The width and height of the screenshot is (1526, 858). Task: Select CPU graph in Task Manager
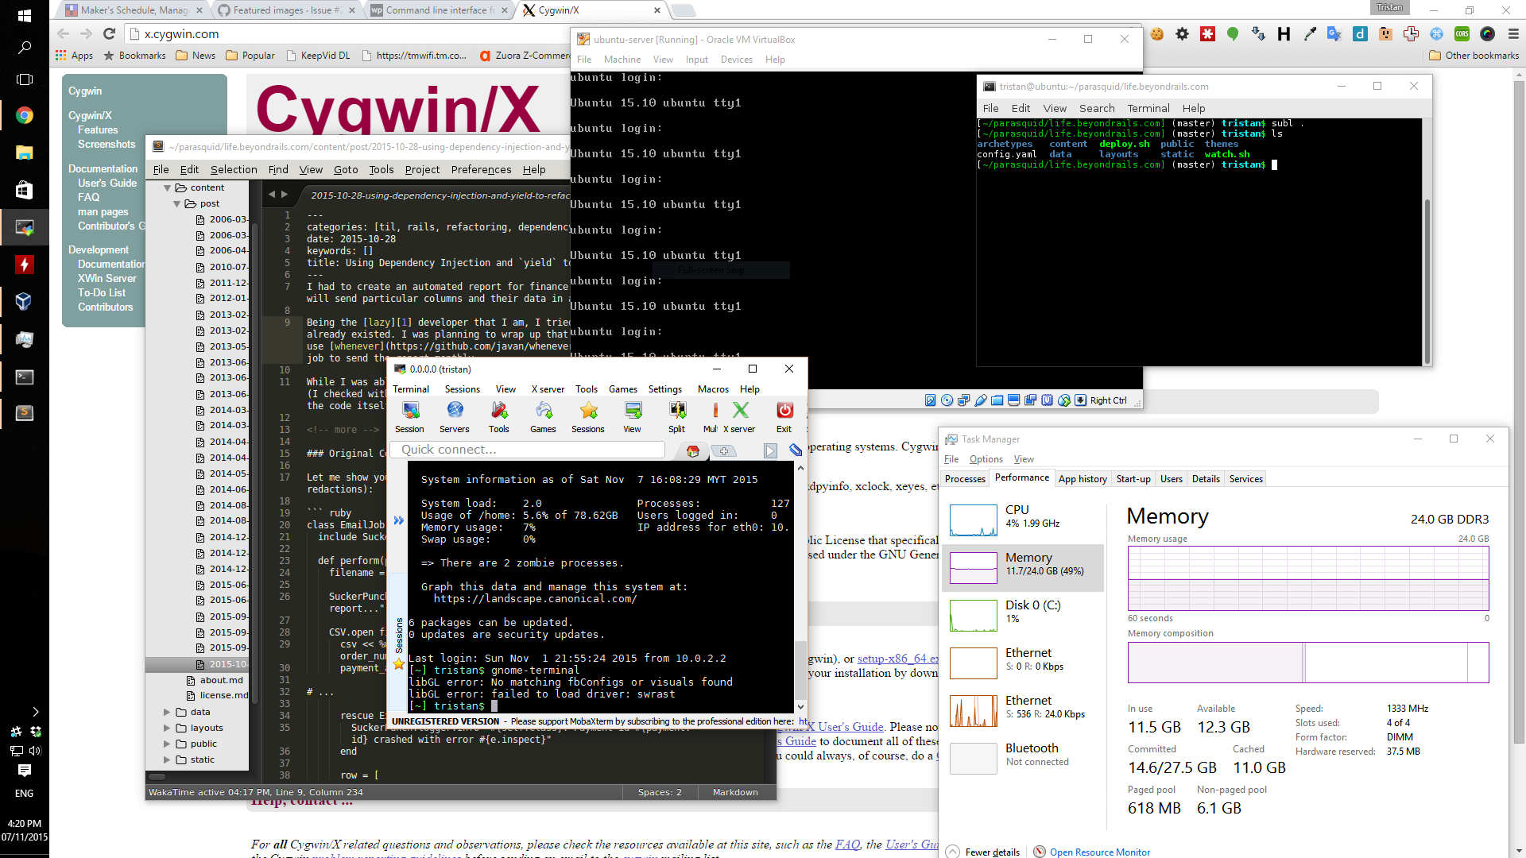pos(1023,520)
